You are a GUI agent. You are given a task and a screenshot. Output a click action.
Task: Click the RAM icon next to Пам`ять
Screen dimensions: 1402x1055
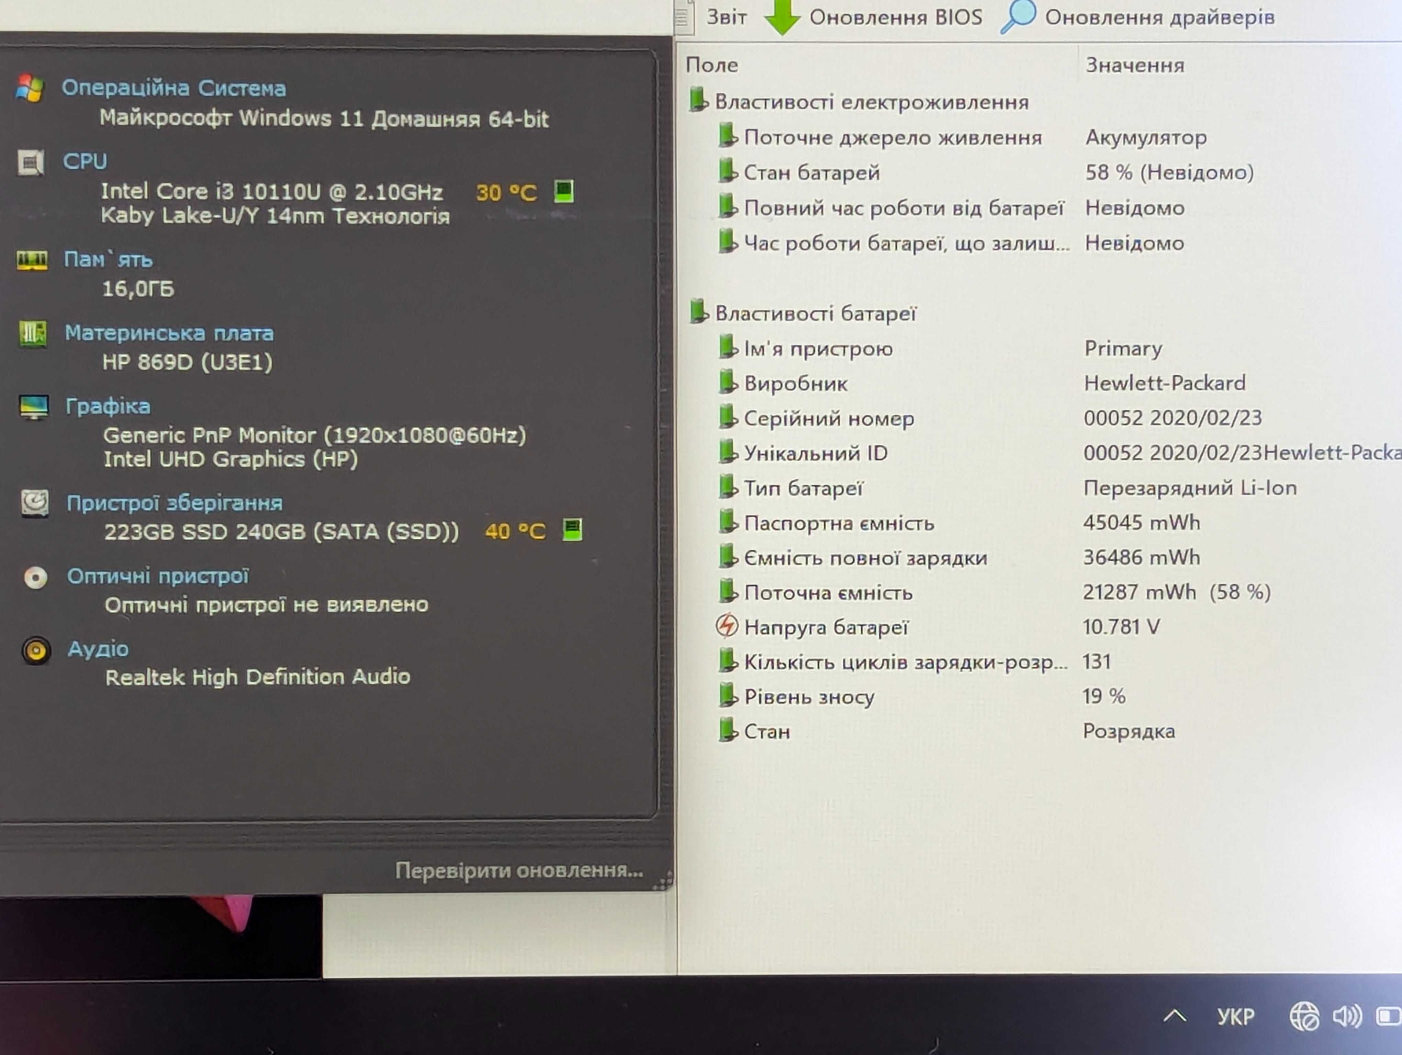point(32,260)
